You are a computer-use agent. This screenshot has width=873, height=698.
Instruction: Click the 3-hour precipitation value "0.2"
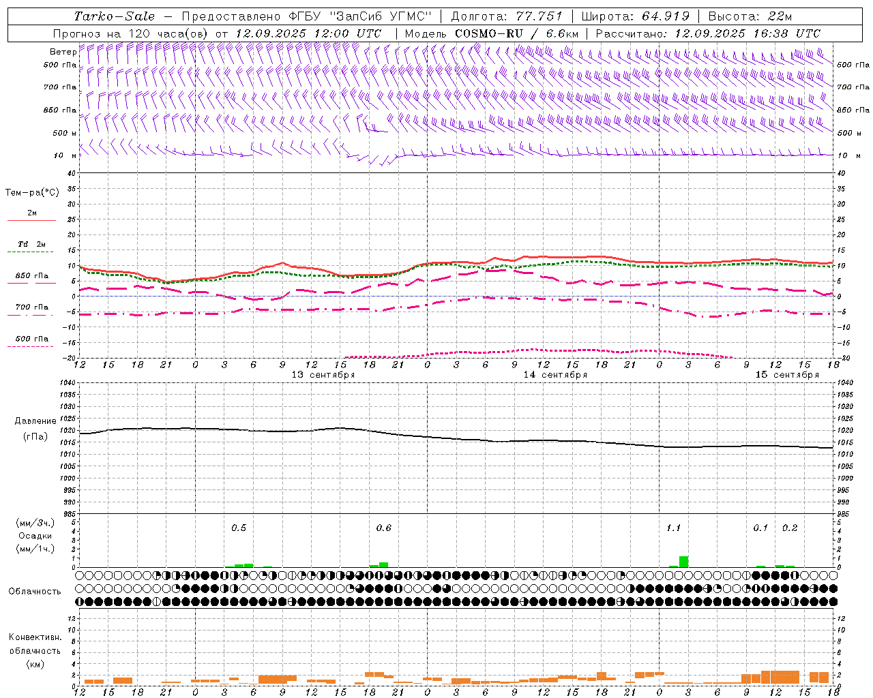(x=790, y=528)
